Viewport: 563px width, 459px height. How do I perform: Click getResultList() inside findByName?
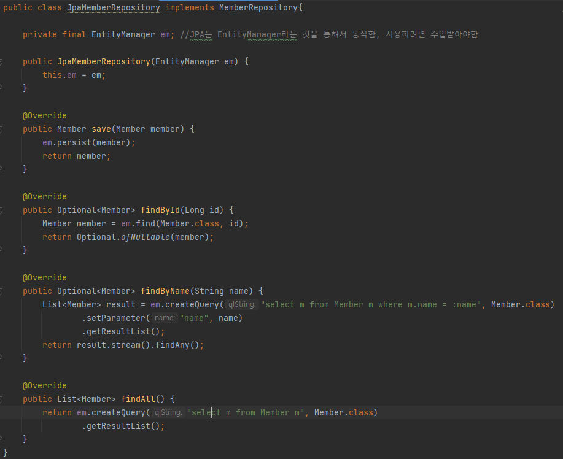(123, 331)
